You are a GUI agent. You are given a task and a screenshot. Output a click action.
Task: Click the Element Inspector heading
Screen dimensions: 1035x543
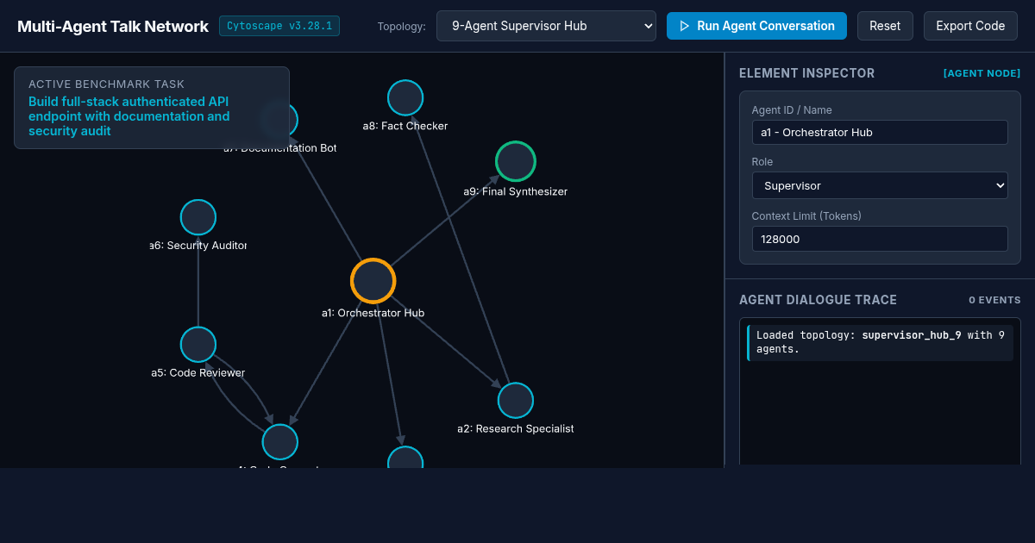coord(806,73)
